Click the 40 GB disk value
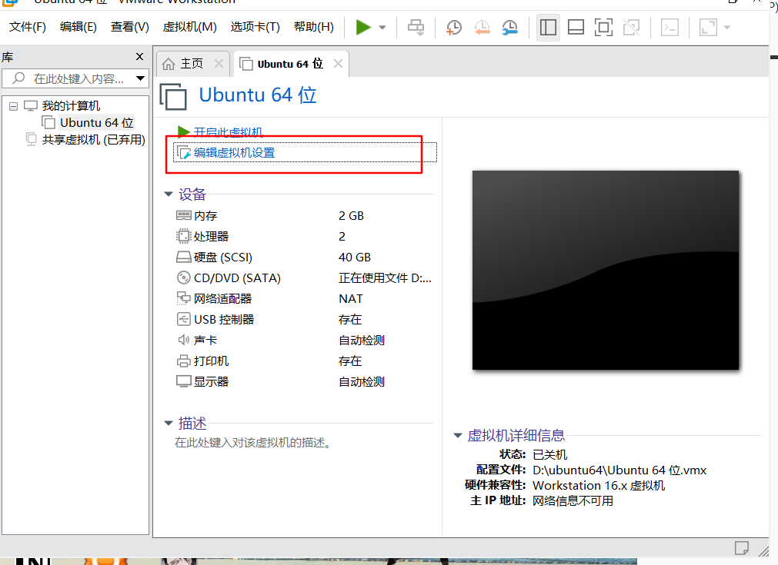778x565 pixels. point(355,258)
